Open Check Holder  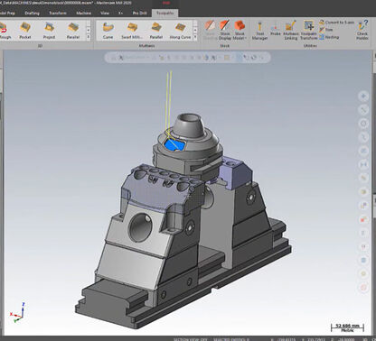362,30
